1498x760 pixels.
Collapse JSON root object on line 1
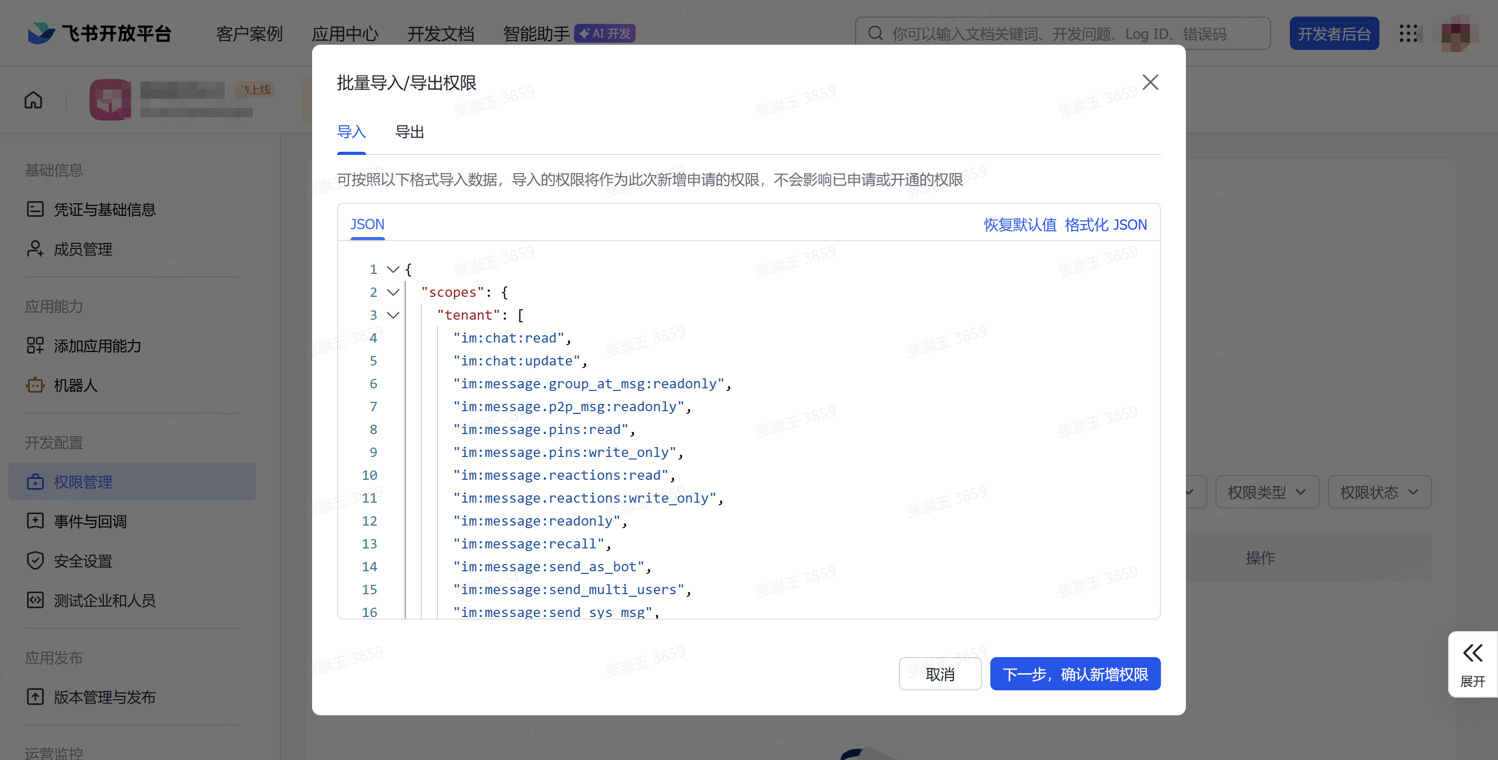(x=393, y=269)
